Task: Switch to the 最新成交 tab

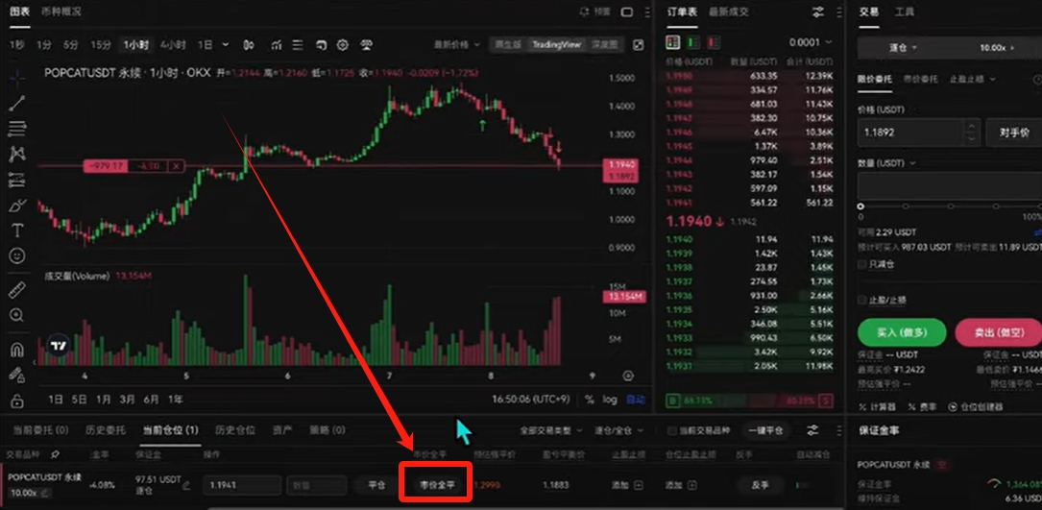Action: [728, 12]
